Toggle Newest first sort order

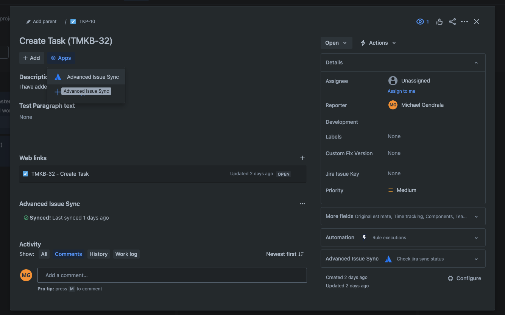285,254
